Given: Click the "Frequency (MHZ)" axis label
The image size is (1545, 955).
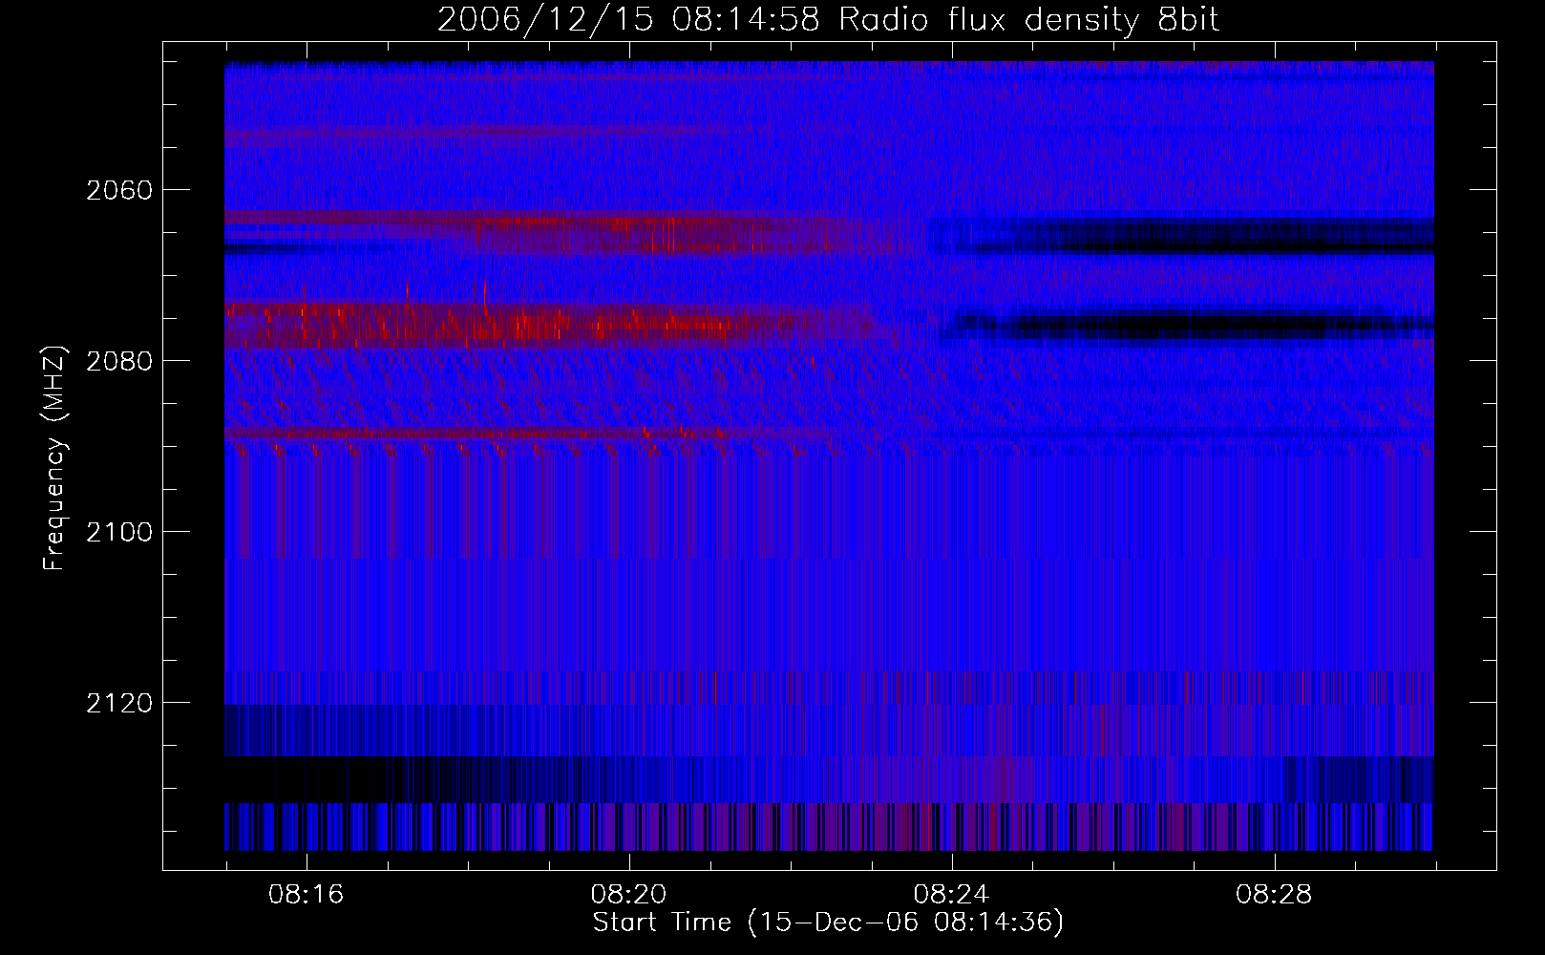Looking at the screenshot, I should click(x=54, y=457).
